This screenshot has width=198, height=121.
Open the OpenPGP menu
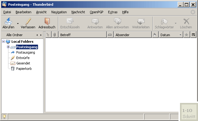point(97,12)
